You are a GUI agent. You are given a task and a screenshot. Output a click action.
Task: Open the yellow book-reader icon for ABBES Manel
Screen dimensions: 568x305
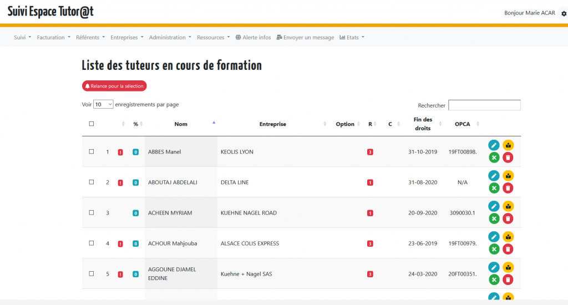tap(508, 145)
